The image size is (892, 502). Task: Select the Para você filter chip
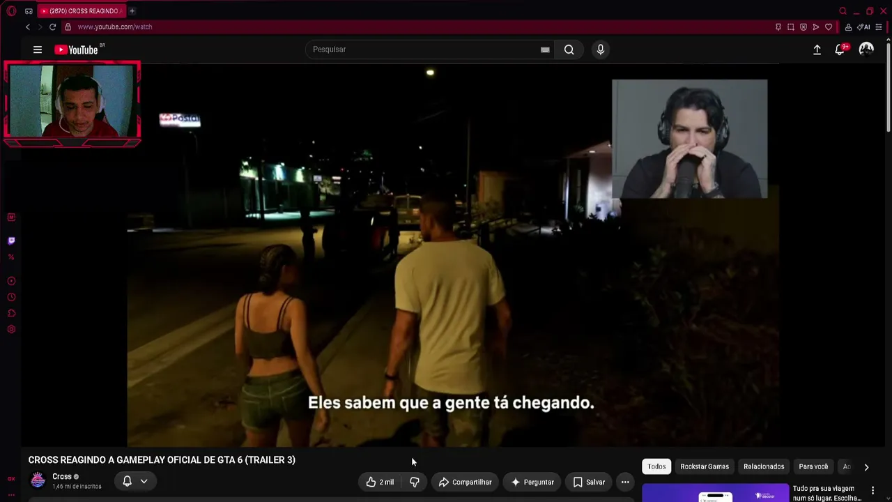pyautogui.click(x=813, y=466)
